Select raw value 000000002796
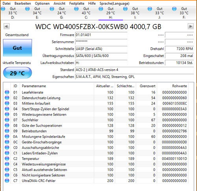The width and height of the screenshot is (197, 191). [x=175, y=131]
